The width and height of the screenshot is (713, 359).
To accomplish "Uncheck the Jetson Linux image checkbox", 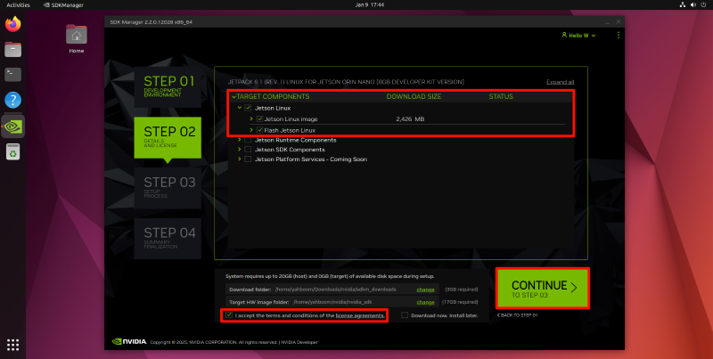I will point(259,118).
